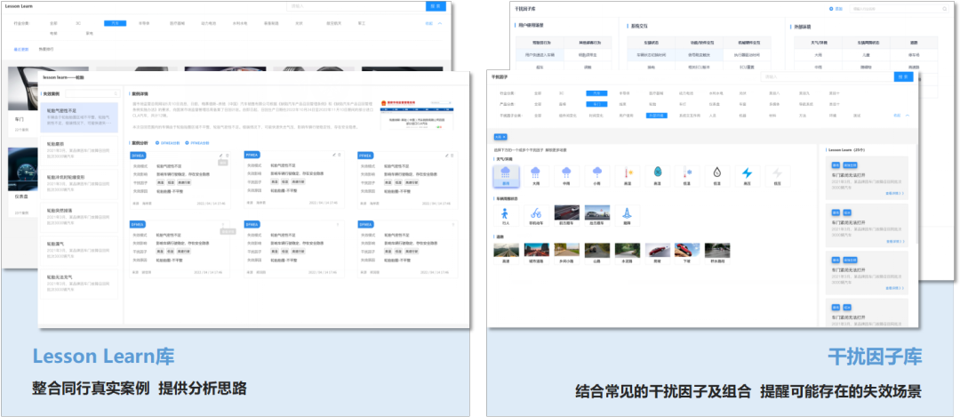Focus the 干扰因子 window search input

[828, 76]
